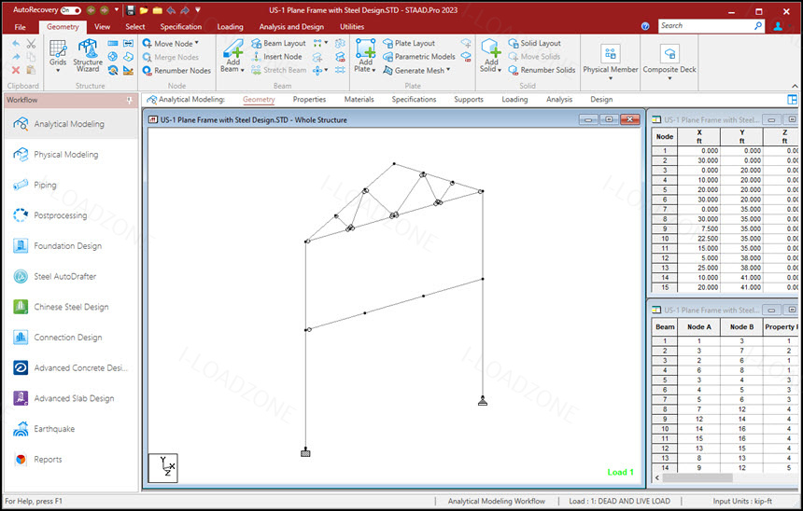Go to the Design page
Viewport: 803px width, 511px height.
[601, 100]
